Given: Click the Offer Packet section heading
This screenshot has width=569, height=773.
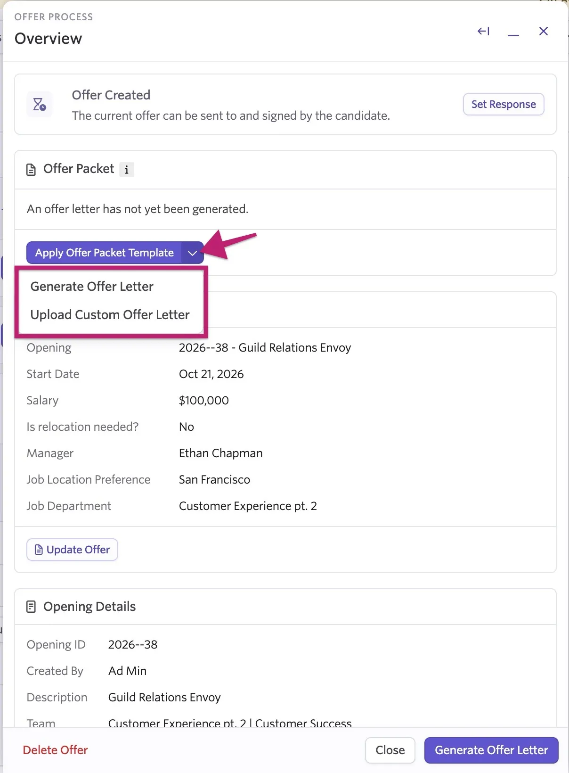Looking at the screenshot, I should 79,169.
